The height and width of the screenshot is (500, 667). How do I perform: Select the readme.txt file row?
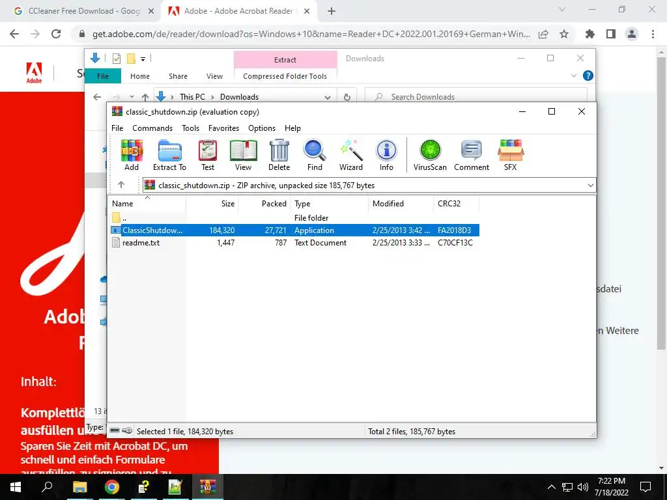pyautogui.click(x=294, y=243)
